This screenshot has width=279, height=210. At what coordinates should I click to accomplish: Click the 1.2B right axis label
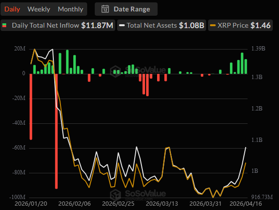[257, 109]
